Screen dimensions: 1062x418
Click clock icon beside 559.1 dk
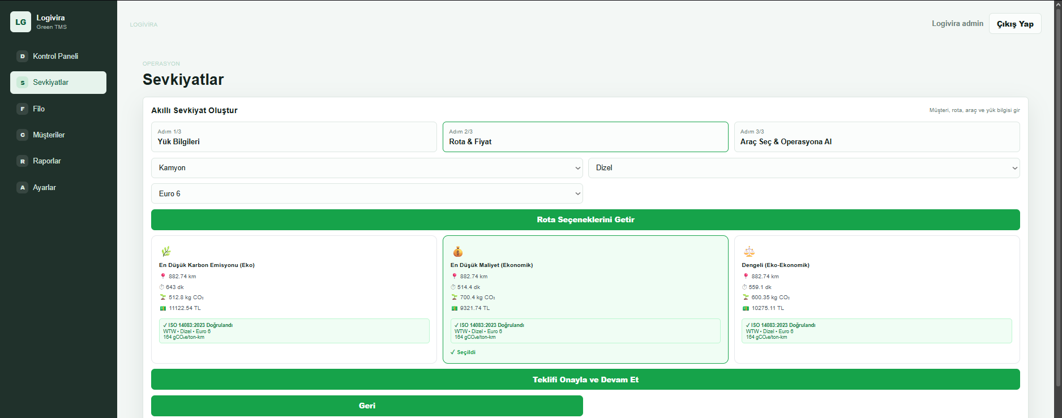[x=745, y=287]
